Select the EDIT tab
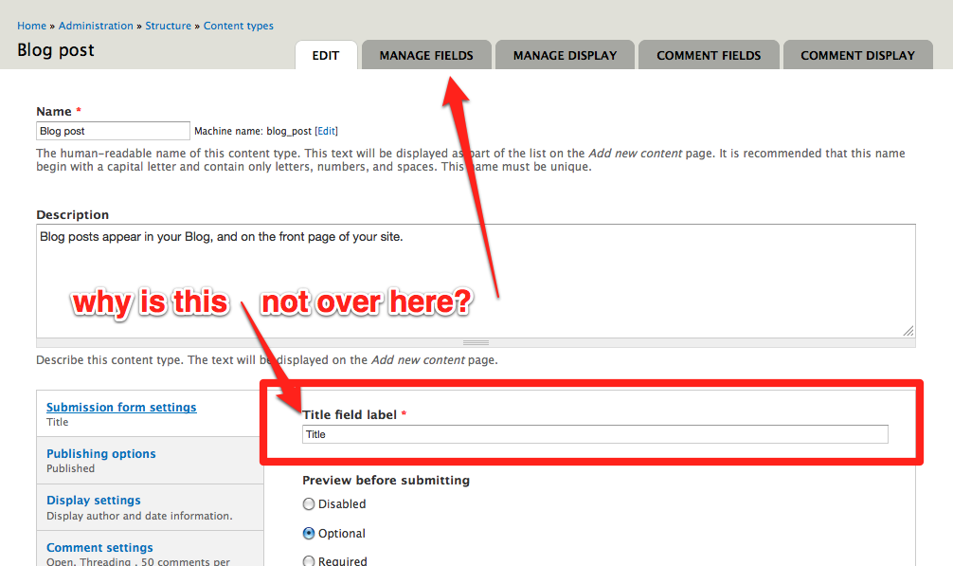Screen dimensions: 953x566 coord(326,55)
